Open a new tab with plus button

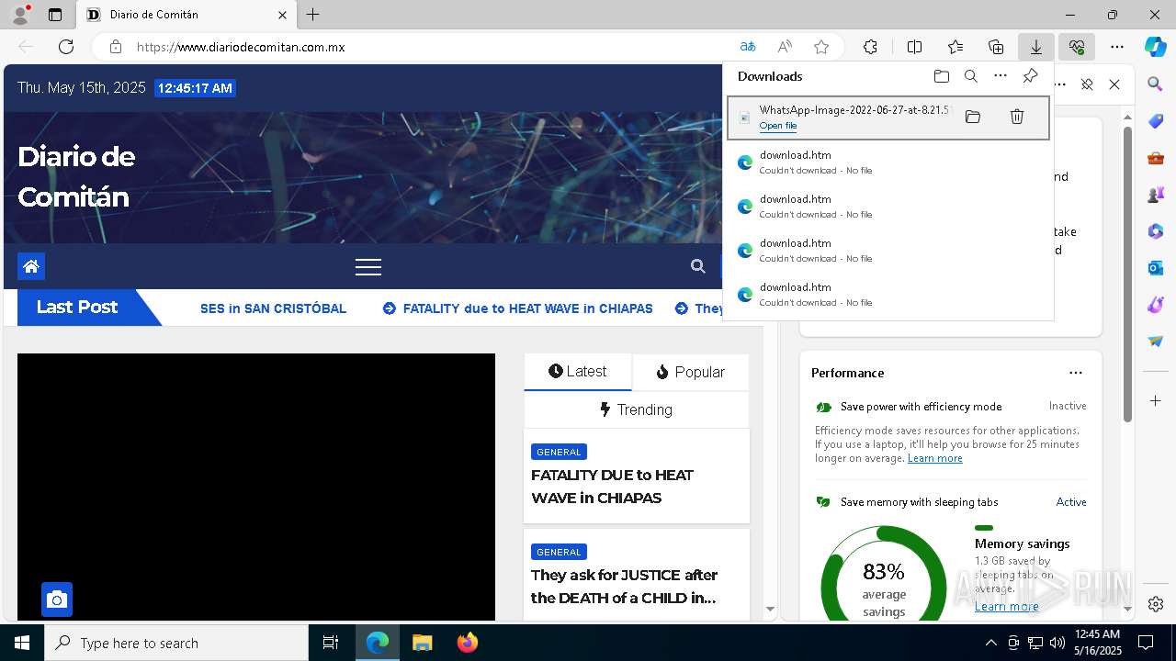[313, 15]
